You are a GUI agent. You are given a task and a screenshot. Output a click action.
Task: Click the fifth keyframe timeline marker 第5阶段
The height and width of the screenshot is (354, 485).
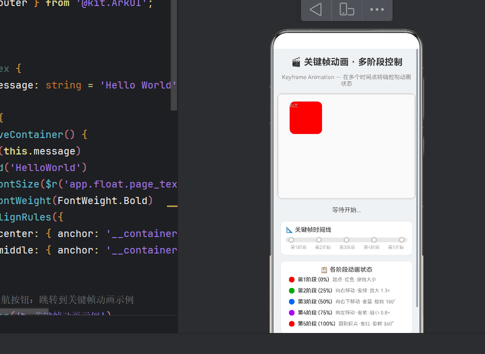401,240
